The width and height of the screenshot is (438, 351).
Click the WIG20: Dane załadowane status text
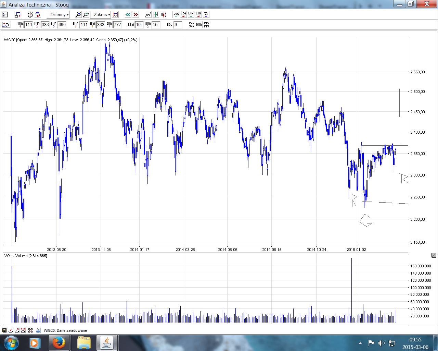click(65, 330)
